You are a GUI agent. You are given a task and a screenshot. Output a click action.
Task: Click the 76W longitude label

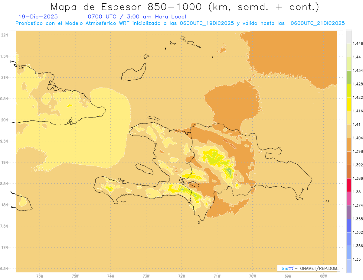[40, 276]
